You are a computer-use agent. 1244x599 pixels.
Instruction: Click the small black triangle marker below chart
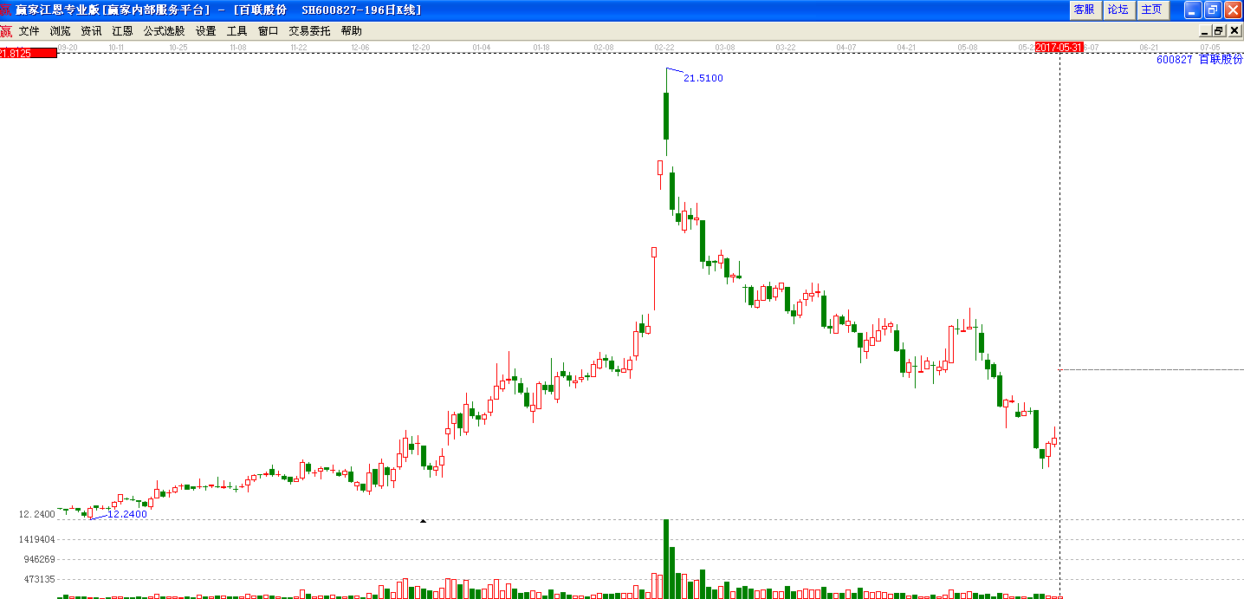coord(423,521)
